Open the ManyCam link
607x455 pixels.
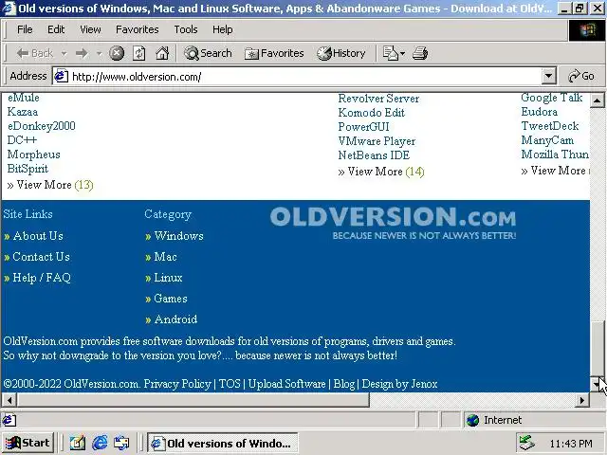click(x=547, y=140)
